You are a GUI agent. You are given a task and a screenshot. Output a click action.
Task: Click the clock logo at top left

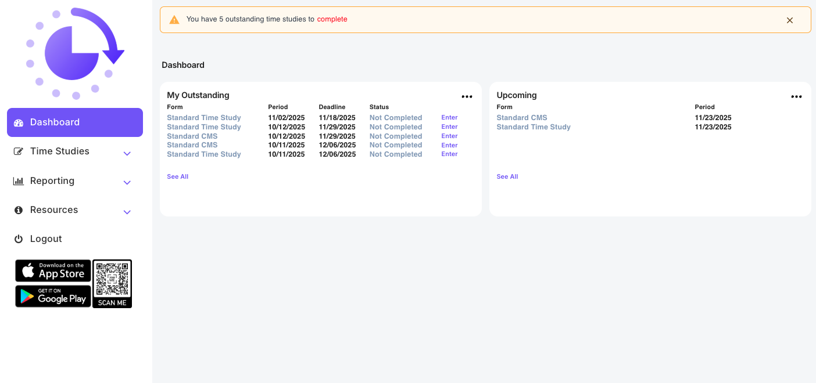[76, 53]
